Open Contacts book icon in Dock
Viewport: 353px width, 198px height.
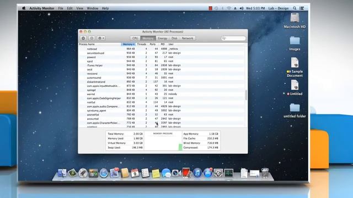click(125, 173)
